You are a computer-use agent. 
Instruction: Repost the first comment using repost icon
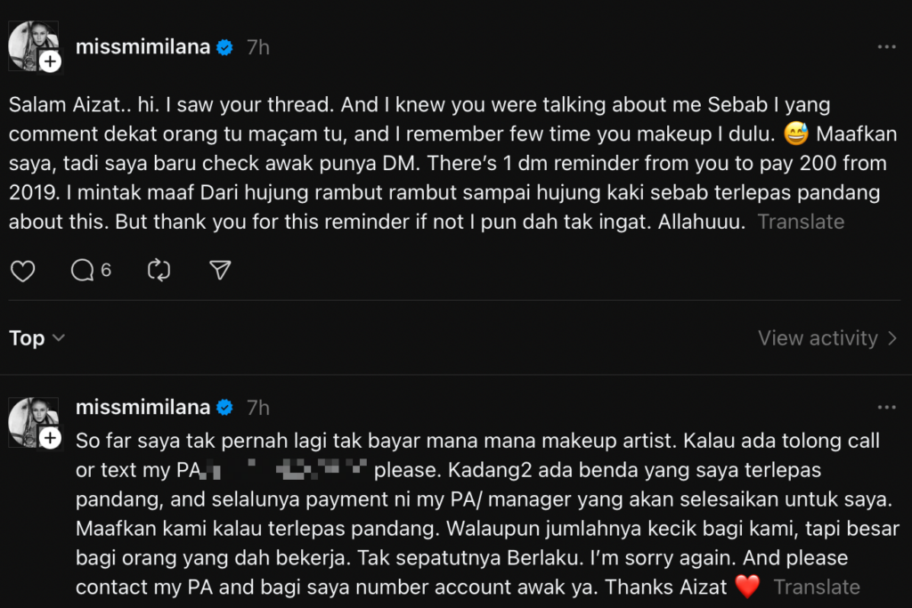click(x=159, y=270)
